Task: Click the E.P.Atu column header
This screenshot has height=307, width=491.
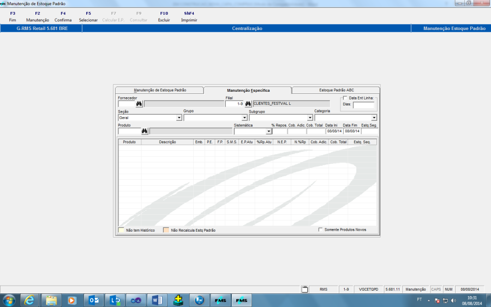Action: tap(247, 142)
